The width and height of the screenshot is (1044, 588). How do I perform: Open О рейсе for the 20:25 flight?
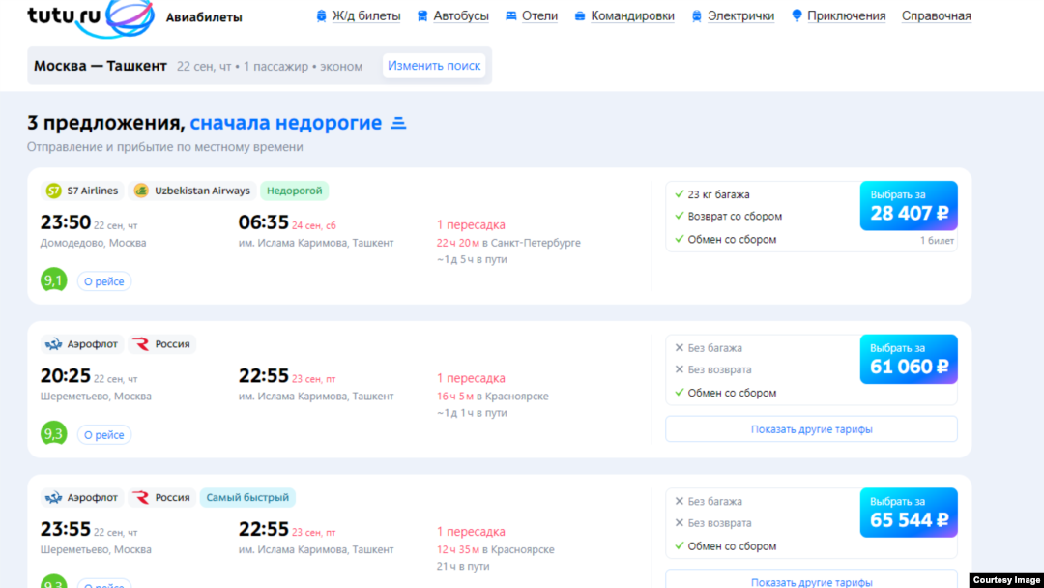point(103,435)
